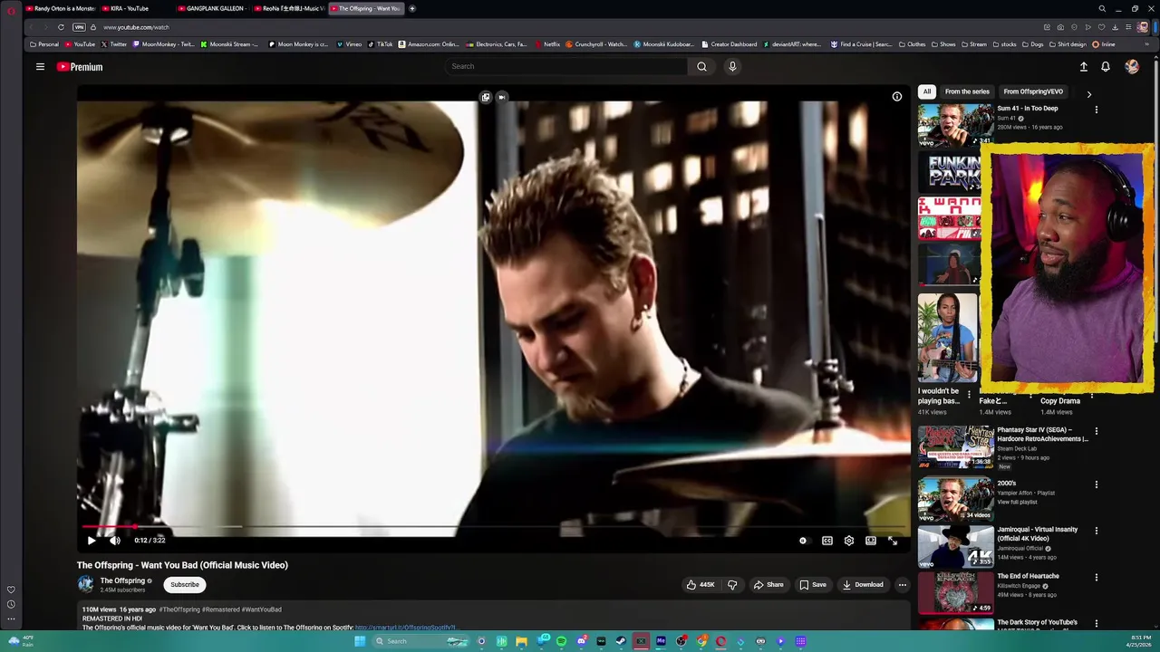Open Sum 41 - In Too Deep thumbnail
Image resolution: width=1160 pixels, height=652 pixels.
[x=955, y=125]
